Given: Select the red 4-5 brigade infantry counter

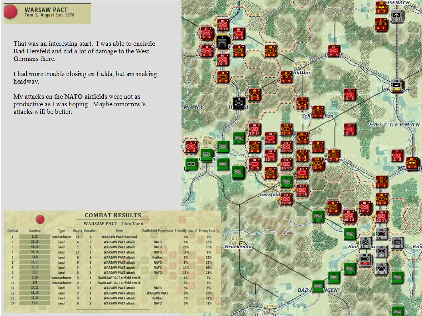Looking at the screenshot, I should click(x=191, y=147).
